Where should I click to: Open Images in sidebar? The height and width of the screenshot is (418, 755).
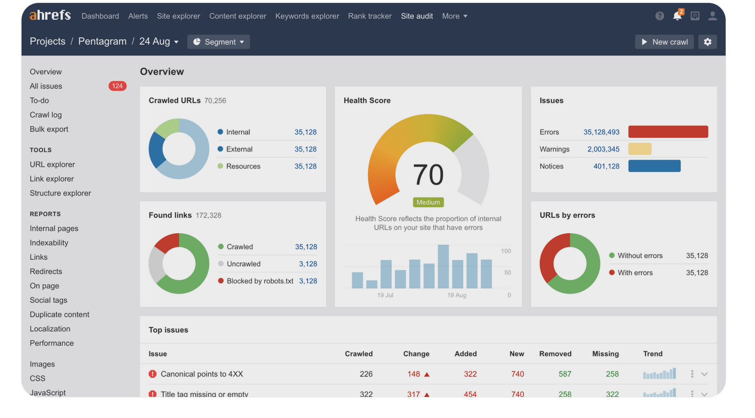(42, 364)
